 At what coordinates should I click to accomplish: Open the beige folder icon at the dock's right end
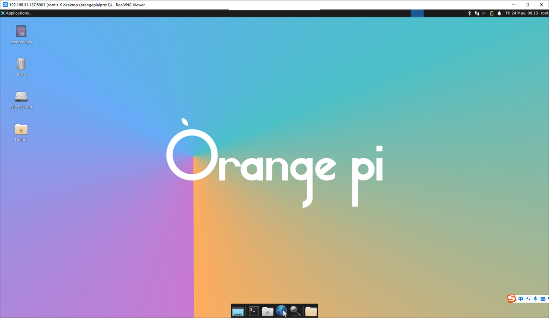(x=311, y=311)
